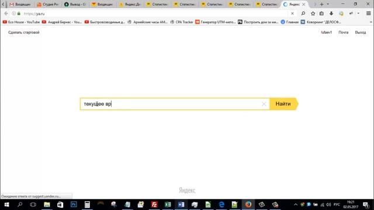Switch to Word in taskbar
Image resolution: width=374 pixels, height=210 pixels.
pyautogui.click(x=181, y=205)
